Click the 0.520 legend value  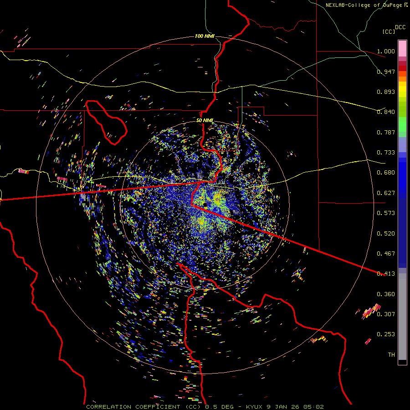(386, 234)
